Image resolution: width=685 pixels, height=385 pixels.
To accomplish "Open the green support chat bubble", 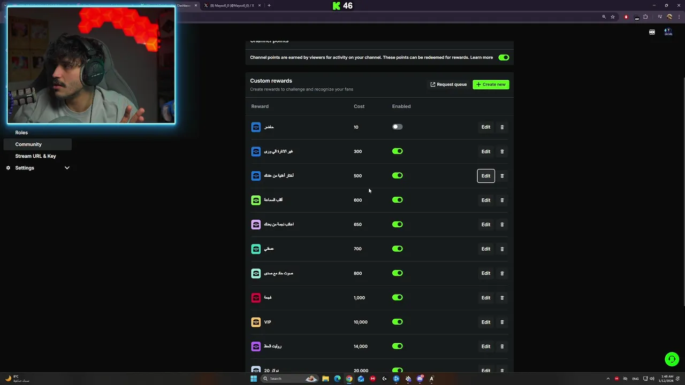I will 672,359.
